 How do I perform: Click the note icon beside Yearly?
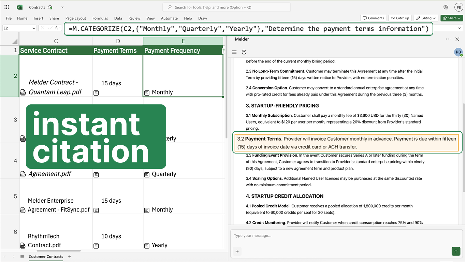tap(147, 246)
